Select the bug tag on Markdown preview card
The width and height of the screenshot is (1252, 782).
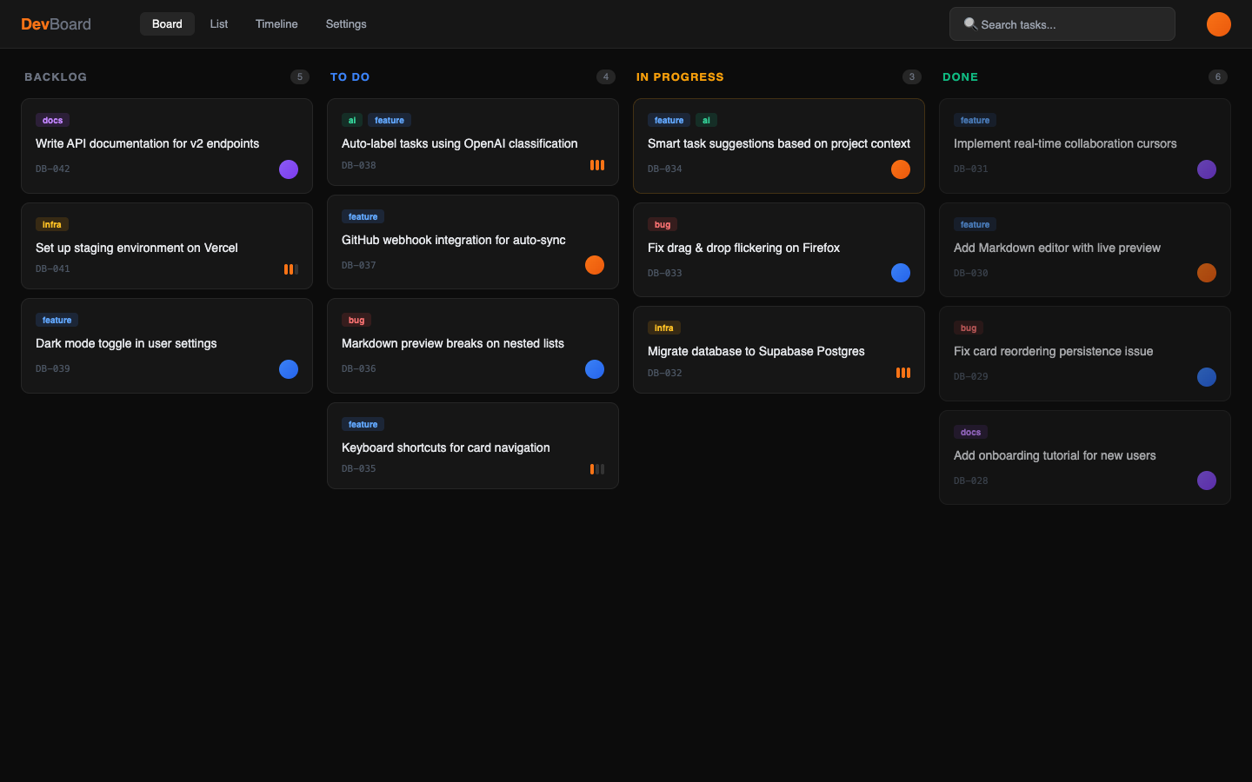(x=356, y=321)
